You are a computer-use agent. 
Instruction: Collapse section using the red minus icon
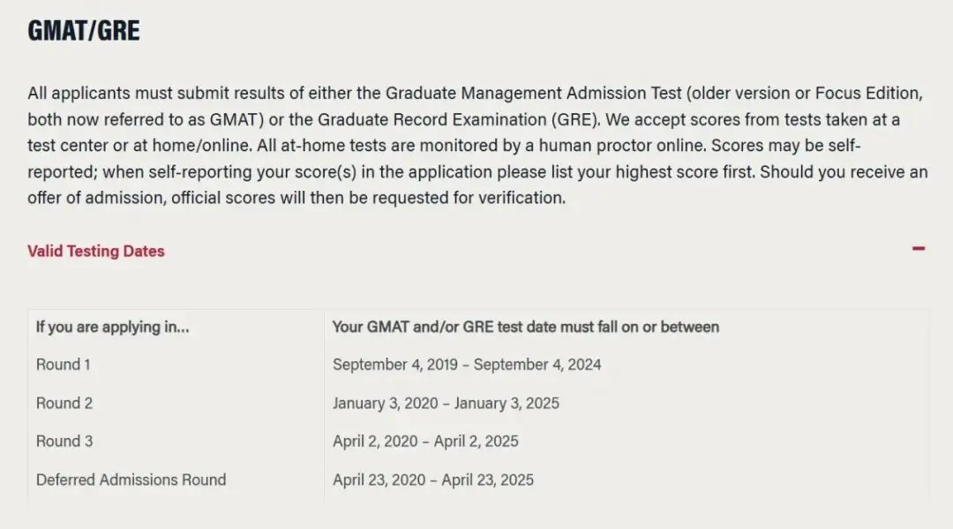[919, 249]
